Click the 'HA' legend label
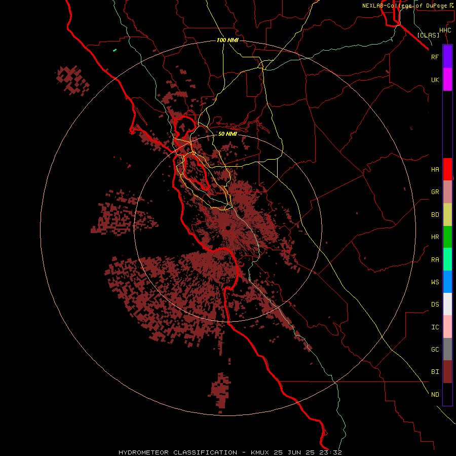The height and width of the screenshot is (456, 456). tap(435, 169)
